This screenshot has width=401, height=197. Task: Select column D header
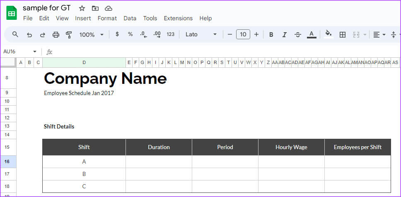pyautogui.click(x=84, y=62)
